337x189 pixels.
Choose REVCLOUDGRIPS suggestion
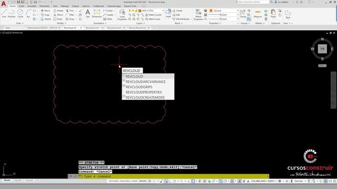click(x=148, y=87)
